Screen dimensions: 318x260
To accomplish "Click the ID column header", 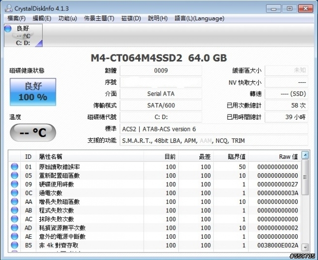I will coord(28,156).
